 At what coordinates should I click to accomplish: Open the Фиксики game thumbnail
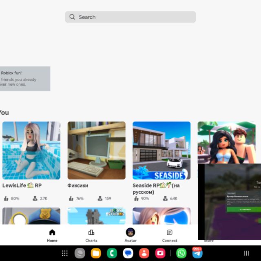coord(97,150)
